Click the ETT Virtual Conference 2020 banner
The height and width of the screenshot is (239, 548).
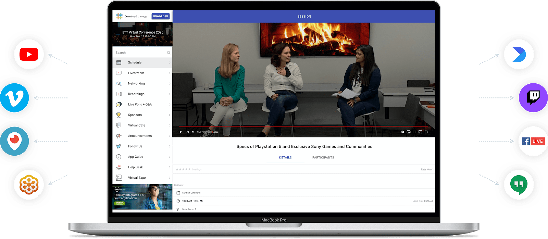142,34
